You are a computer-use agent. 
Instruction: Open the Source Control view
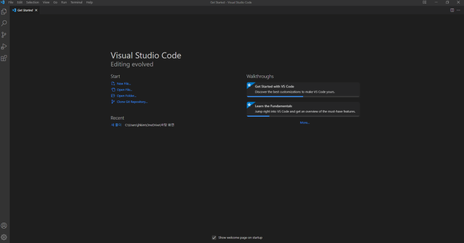[4, 35]
